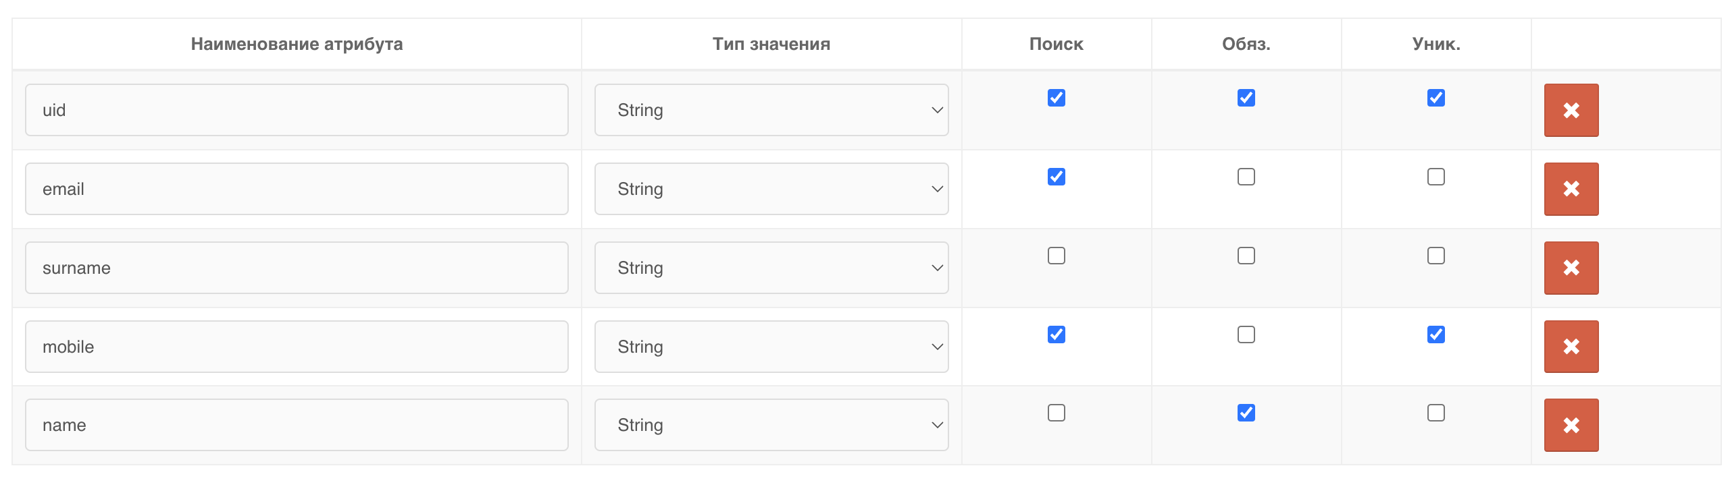Enable the Обяз. checkbox for email
Image resolution: width=1728 pixels, height=495 pixels.
coord(1245,176)
